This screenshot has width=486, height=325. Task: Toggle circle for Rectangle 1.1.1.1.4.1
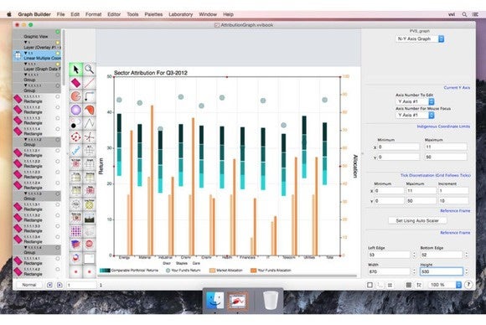[x=58, y=258]
